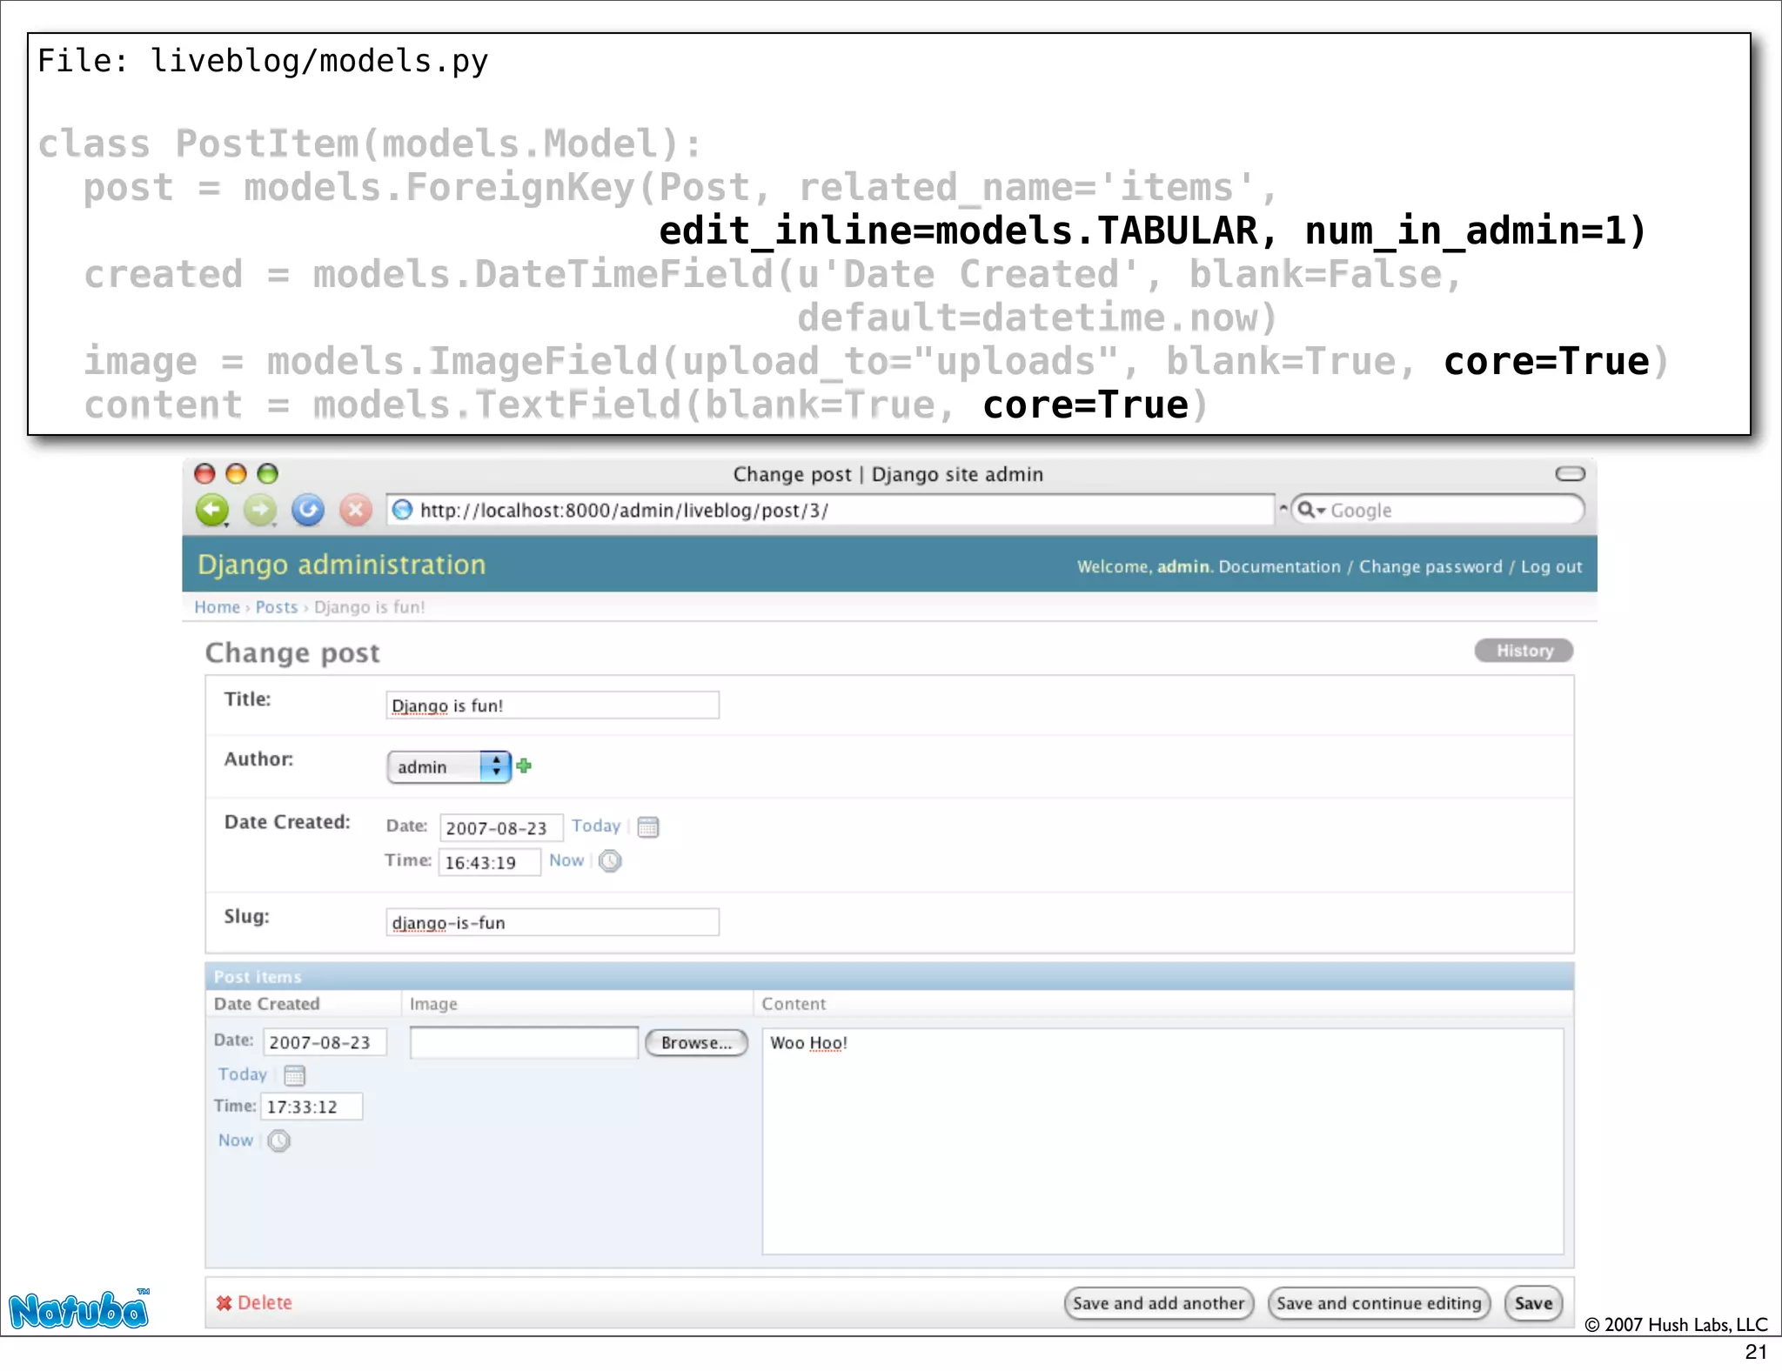Image resolution: width=1782 pixels, height=1371 pixels.
Task: Click the Save button
Action: click(x=1534, y=1303)
